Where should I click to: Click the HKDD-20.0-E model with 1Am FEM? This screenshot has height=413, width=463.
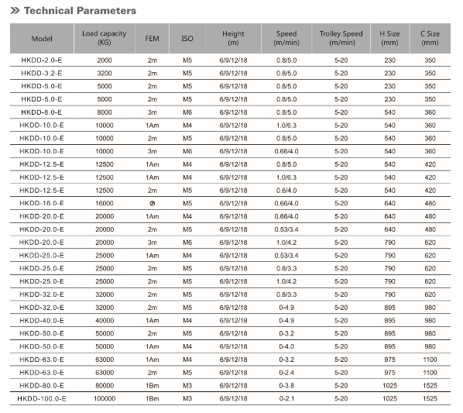pyautogui.click(x=42, y=216)
